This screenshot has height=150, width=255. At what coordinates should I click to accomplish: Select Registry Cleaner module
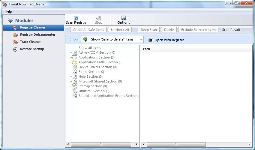(34, 28)
